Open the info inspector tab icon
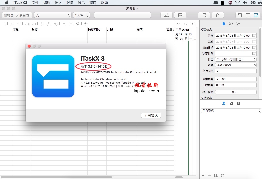This screenshot has width=262, height=179. point(231,24)
